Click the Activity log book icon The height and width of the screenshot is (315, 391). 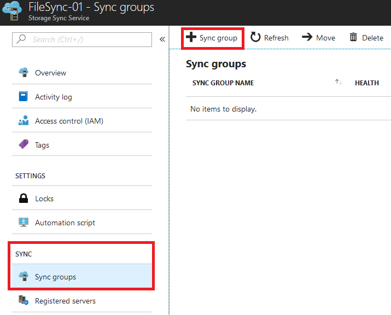pyautogui.click(x=24, y=96)
